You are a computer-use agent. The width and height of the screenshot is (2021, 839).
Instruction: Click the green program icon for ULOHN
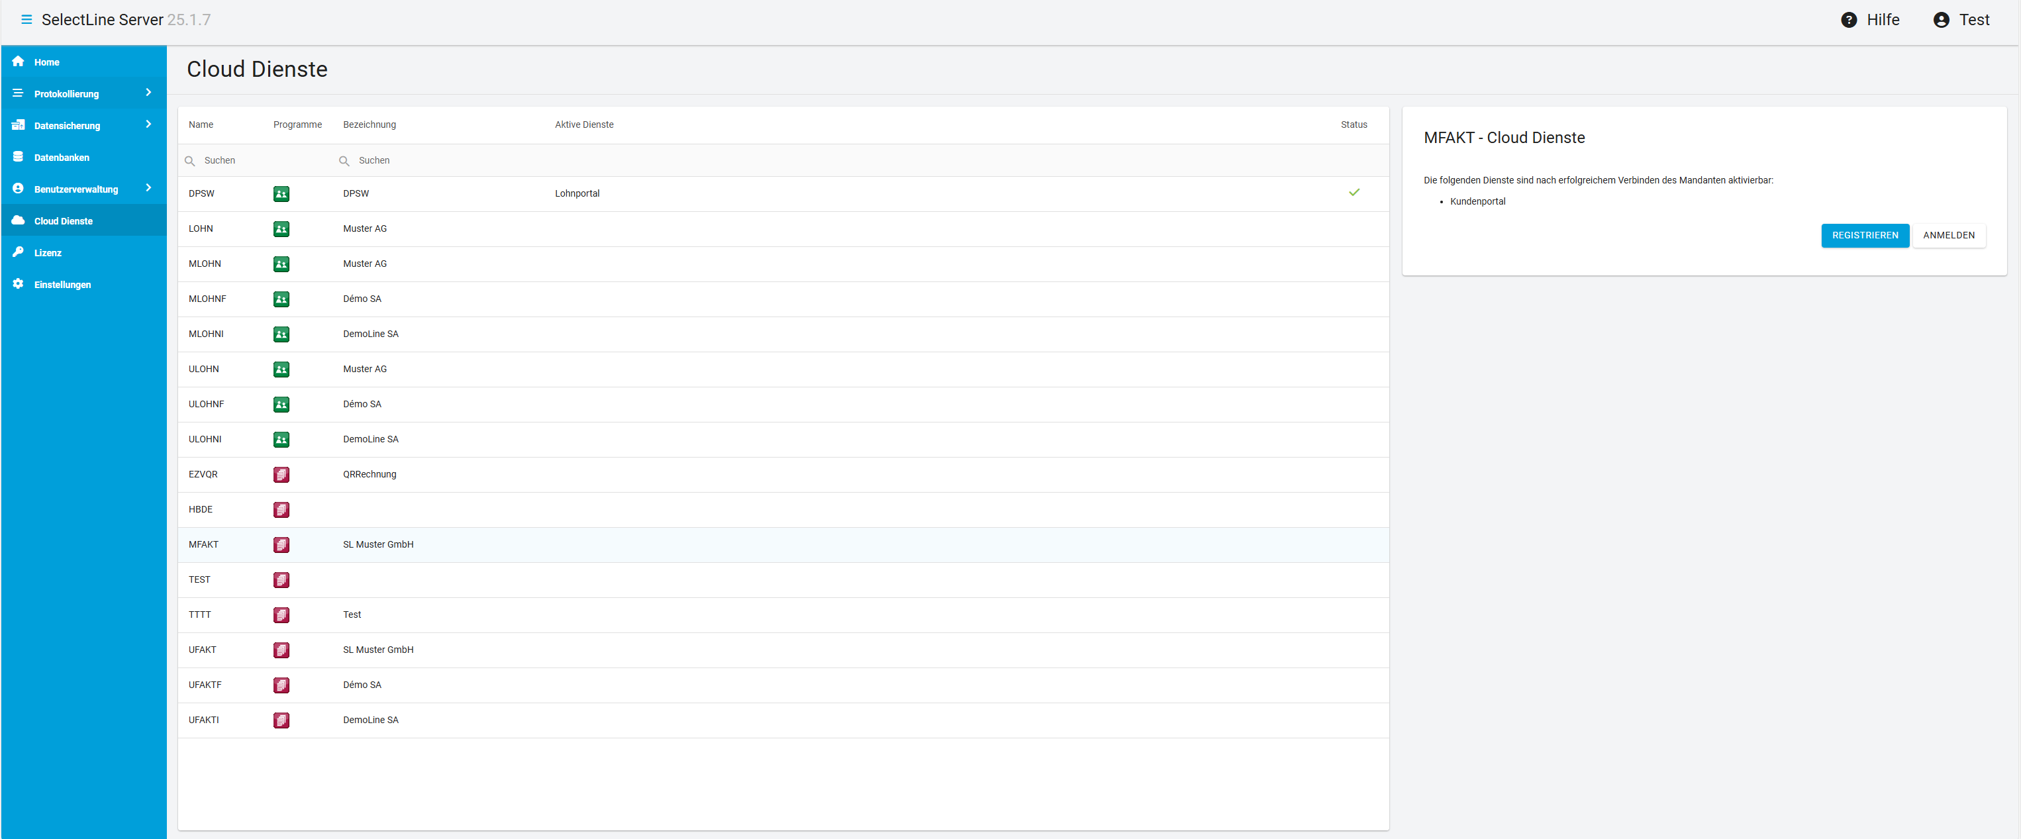click(x=281, y=370)
